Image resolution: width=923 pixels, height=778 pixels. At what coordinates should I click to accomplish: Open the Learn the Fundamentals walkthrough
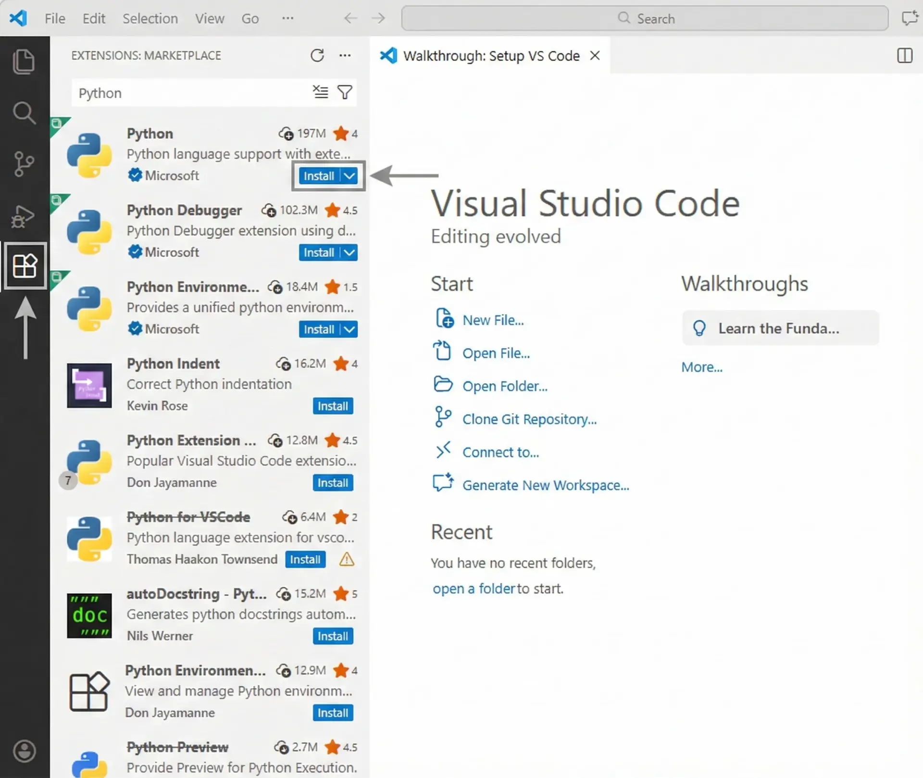pos(780,328)
